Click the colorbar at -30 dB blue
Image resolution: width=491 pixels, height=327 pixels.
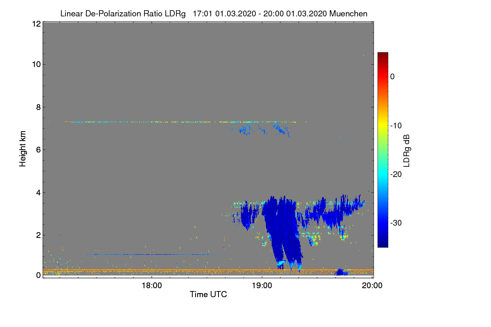383,223
